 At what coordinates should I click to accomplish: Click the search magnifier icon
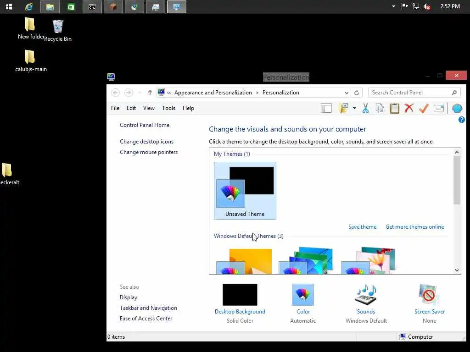[x=454, y=93]
